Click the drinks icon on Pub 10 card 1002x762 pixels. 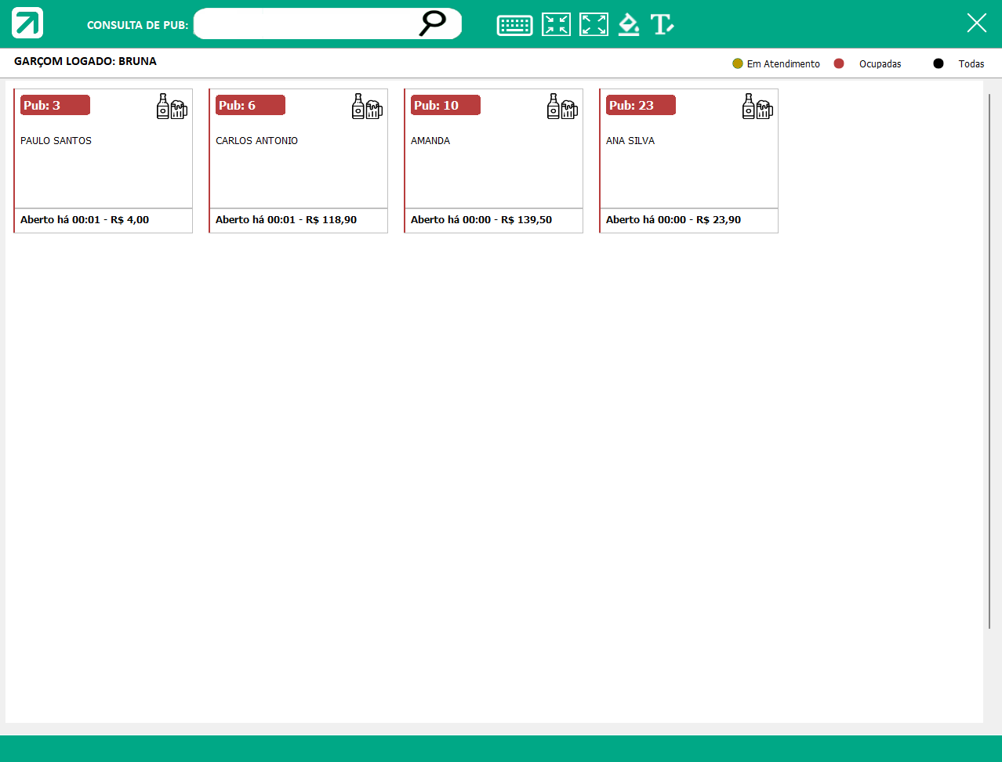562,107
